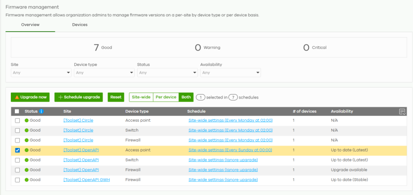Toggle the select-all checkbox in table header
The height and width of the screenshot is (195, 413).
pyautogui.click(x=17, y=111)
